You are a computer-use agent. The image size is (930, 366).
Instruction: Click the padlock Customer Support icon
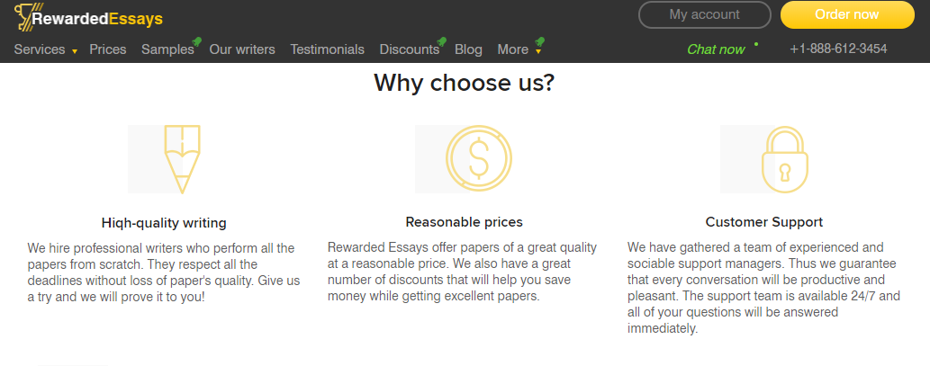pyautogui.click(x=784, y=159)
